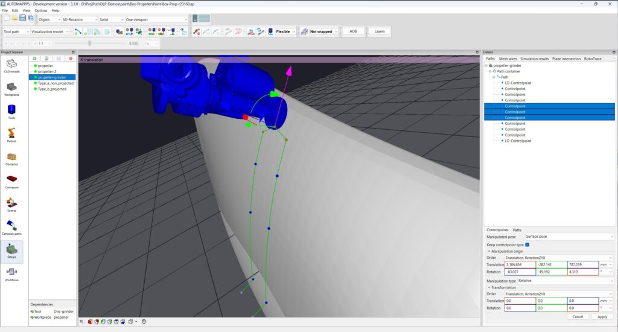The width and height of the screenshot is (618, 332).
Task: Switch to the Mesh wires tab
Action: click(508, 59)
